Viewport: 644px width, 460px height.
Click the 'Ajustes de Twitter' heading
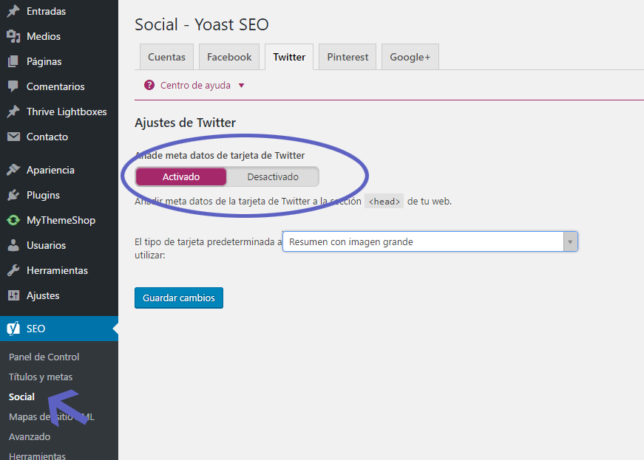(x=186, y=123)
